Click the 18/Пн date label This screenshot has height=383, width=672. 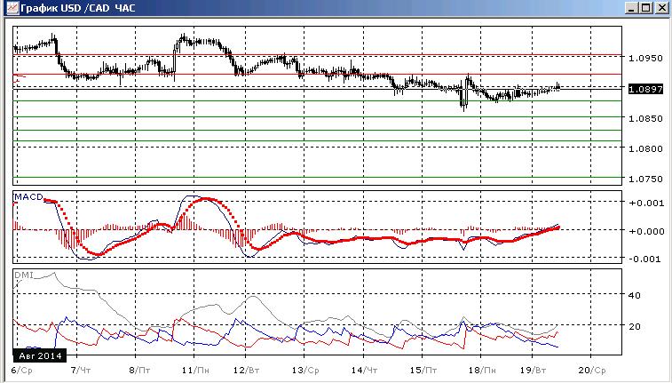pyautogui.click(x=483, y=371)
